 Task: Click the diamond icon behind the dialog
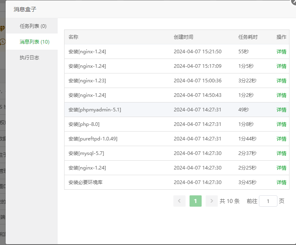click(2, 29)
